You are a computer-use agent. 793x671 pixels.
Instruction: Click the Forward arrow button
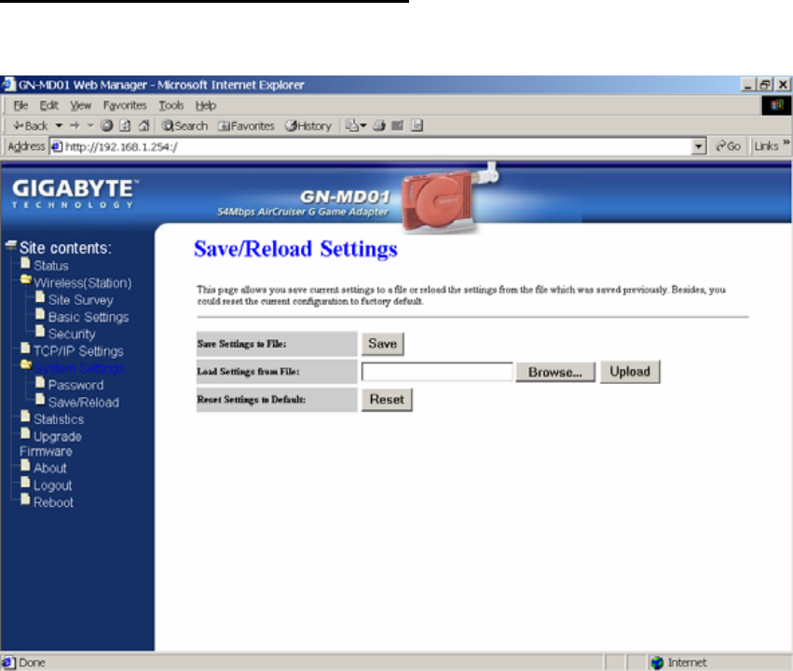75,126
